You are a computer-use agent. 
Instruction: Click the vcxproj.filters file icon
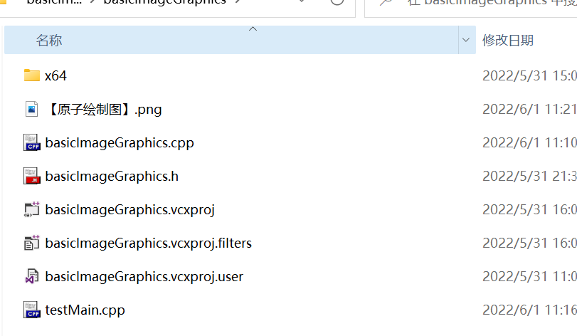pos(31,243)
